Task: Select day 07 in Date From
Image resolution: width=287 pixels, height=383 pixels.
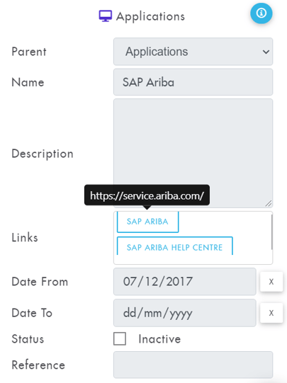Action: [130, 281]
